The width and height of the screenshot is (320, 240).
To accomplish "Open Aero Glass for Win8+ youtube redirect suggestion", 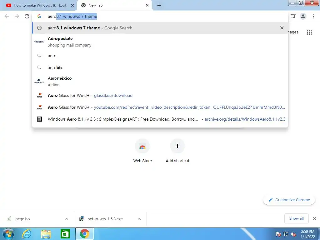I will coord(160,107).
